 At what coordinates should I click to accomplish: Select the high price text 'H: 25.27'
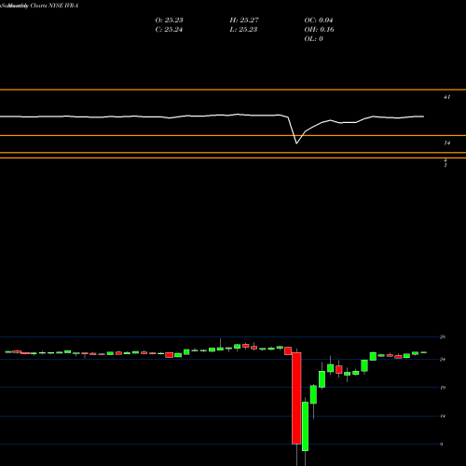click(244, 21)
